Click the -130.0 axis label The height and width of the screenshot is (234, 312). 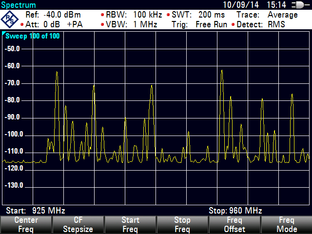14,186
